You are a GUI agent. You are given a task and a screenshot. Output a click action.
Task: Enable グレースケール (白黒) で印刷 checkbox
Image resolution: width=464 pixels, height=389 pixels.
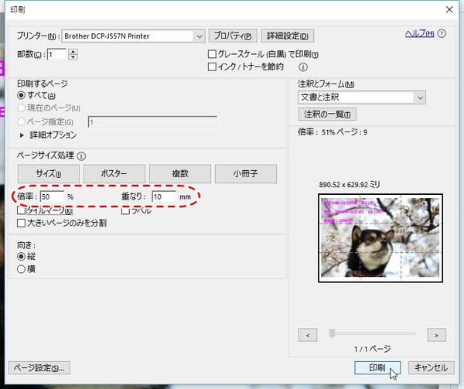click(x=212, y=54)
